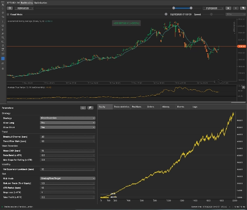Expand the Allow Long dropdown
The height and width of the screenshot is (210, 247).
tap(68, 123)
